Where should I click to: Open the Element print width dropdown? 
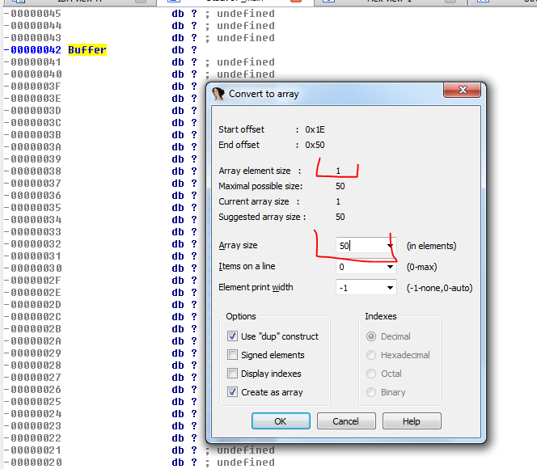pos(391,288)
